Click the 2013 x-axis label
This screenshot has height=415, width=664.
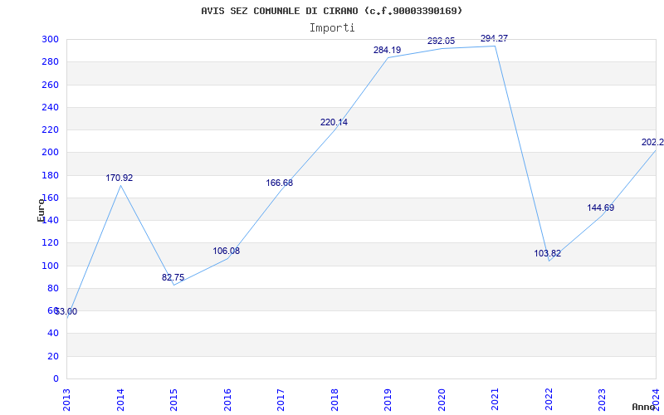(x=67, y=400)
